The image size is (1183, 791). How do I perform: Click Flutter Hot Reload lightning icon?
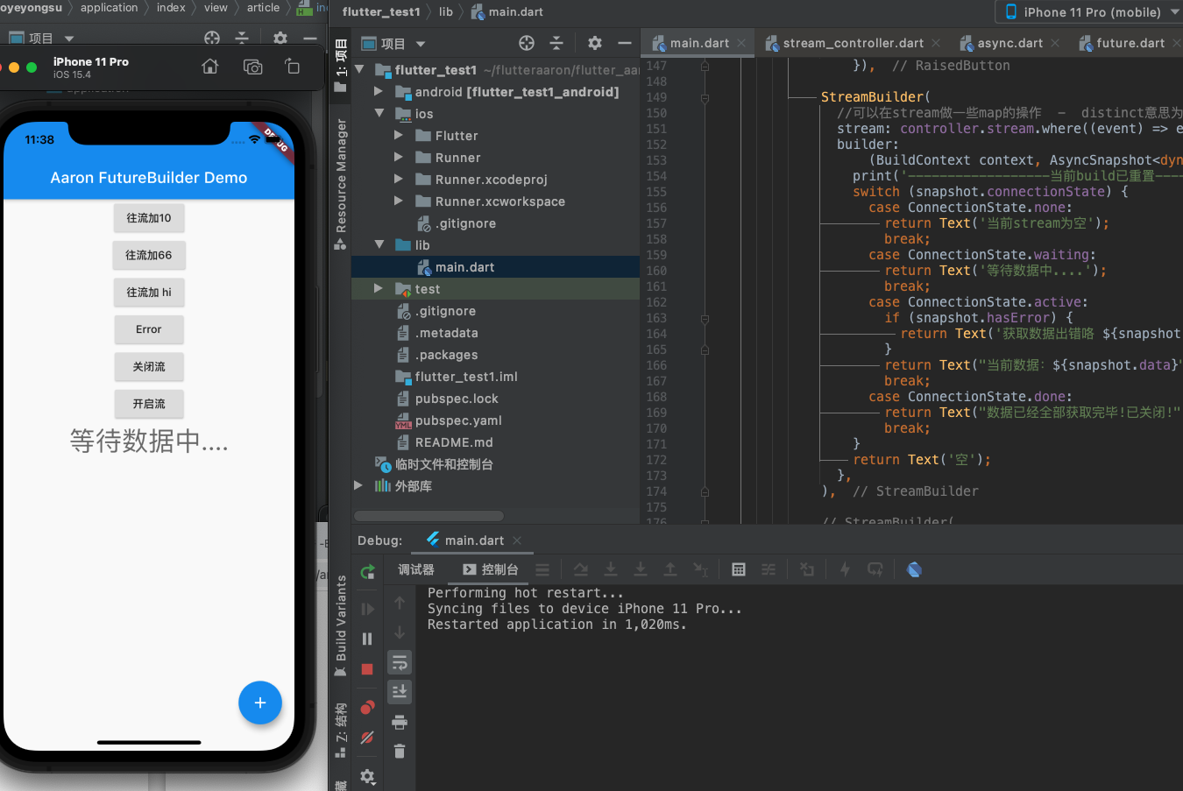click(845, 569)
